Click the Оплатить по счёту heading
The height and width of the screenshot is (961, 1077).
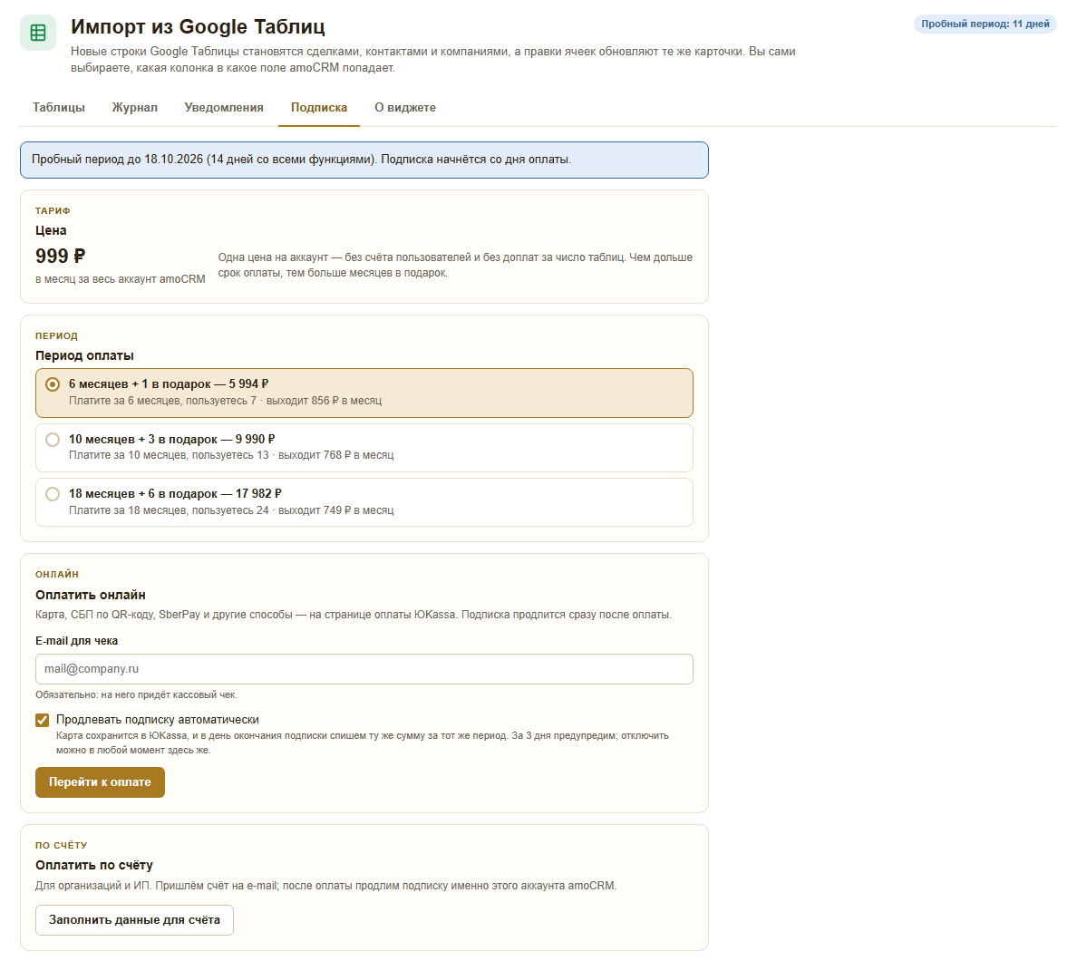coord(94,866)
